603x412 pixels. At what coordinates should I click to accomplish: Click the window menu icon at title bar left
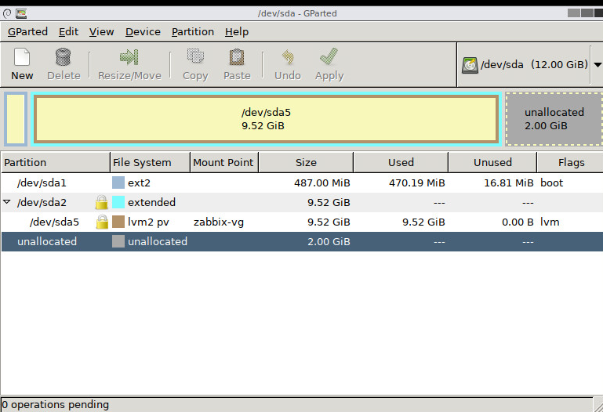coord(7,14)
